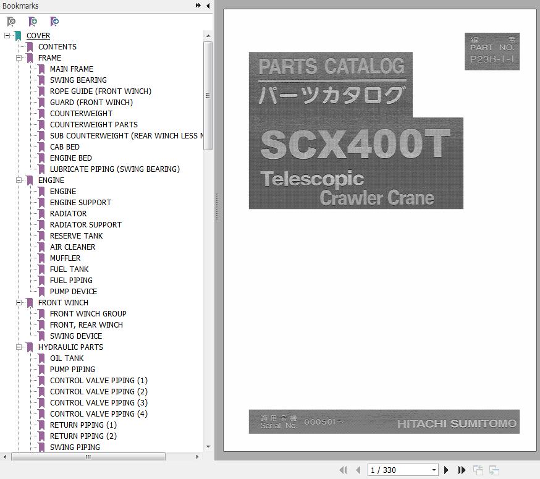Collapse the COVER bookmark tree
This screenshot has width=540, height=479.
(7, 36)
